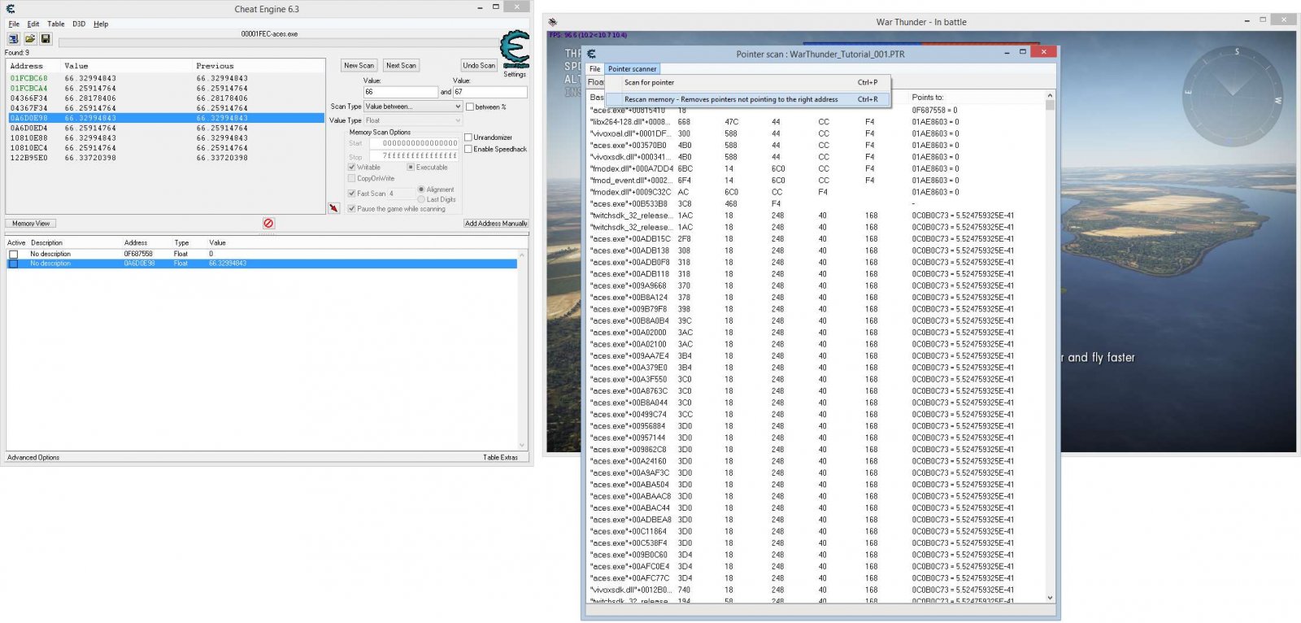This screenshot has height=623, width=1301.
Task: Click the Fast Scan alignment value field
Action: (402, 194)
